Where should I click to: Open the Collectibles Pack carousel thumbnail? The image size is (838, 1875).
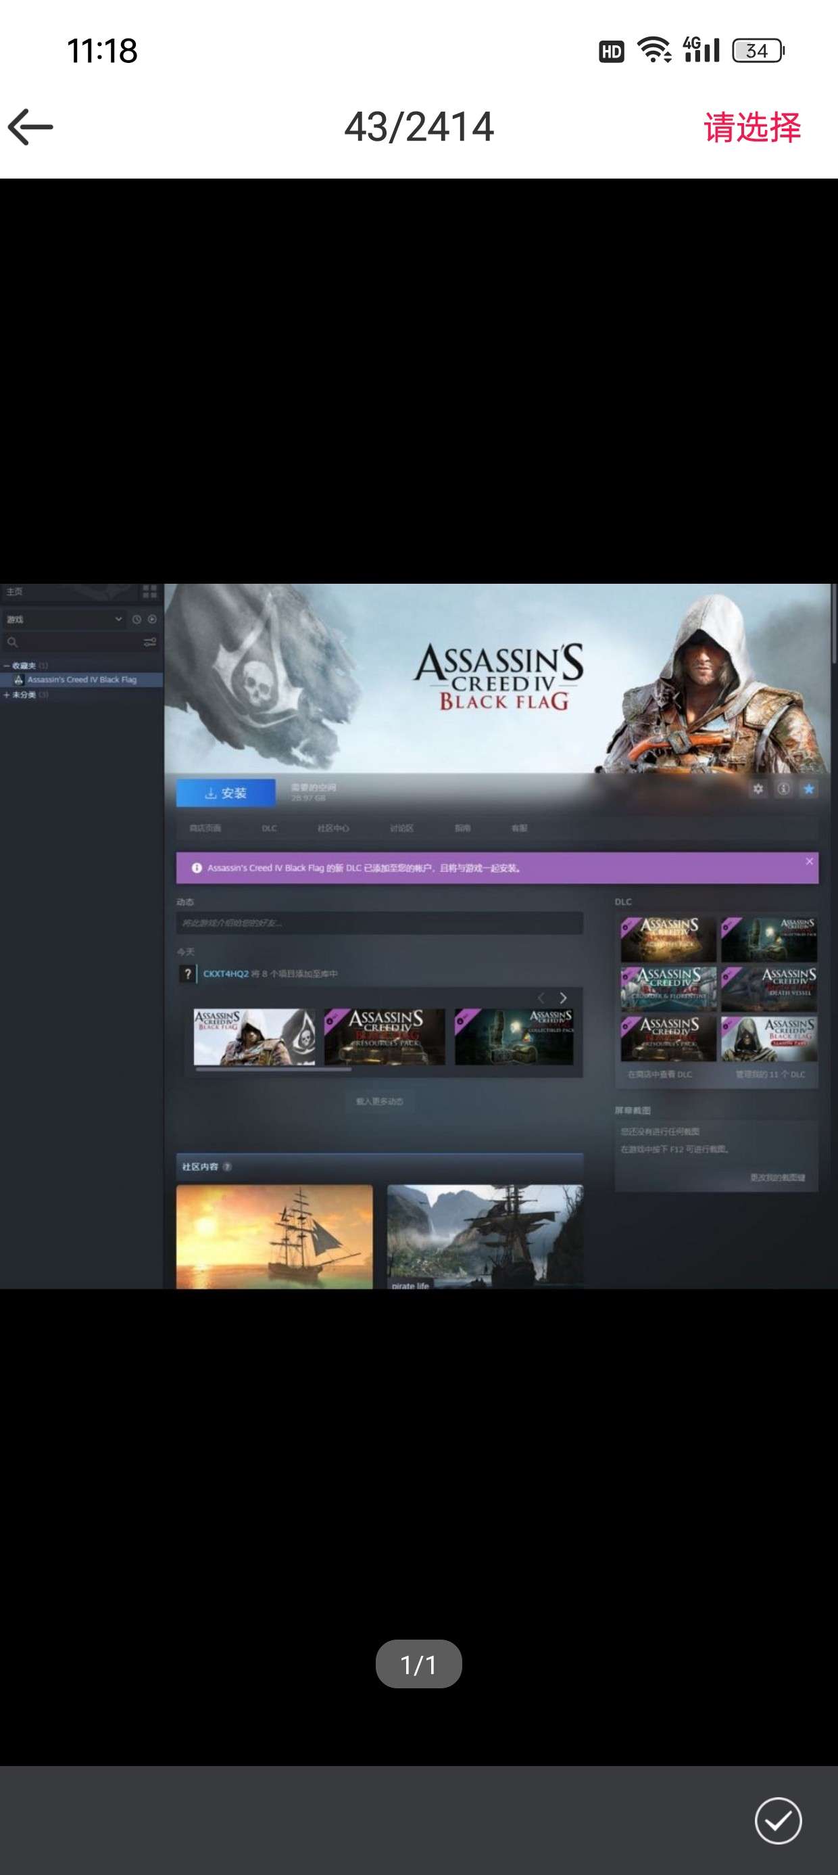pos(514,1036)
